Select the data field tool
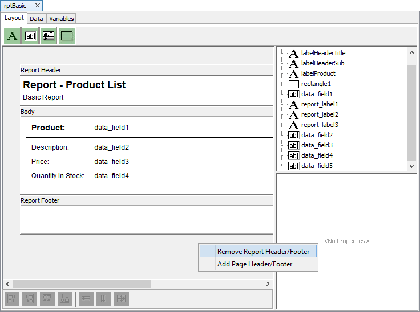 (30, 36)
